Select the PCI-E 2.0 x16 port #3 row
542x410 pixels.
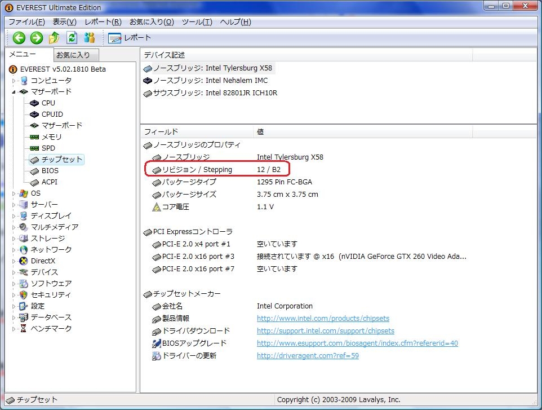[309, 257]
